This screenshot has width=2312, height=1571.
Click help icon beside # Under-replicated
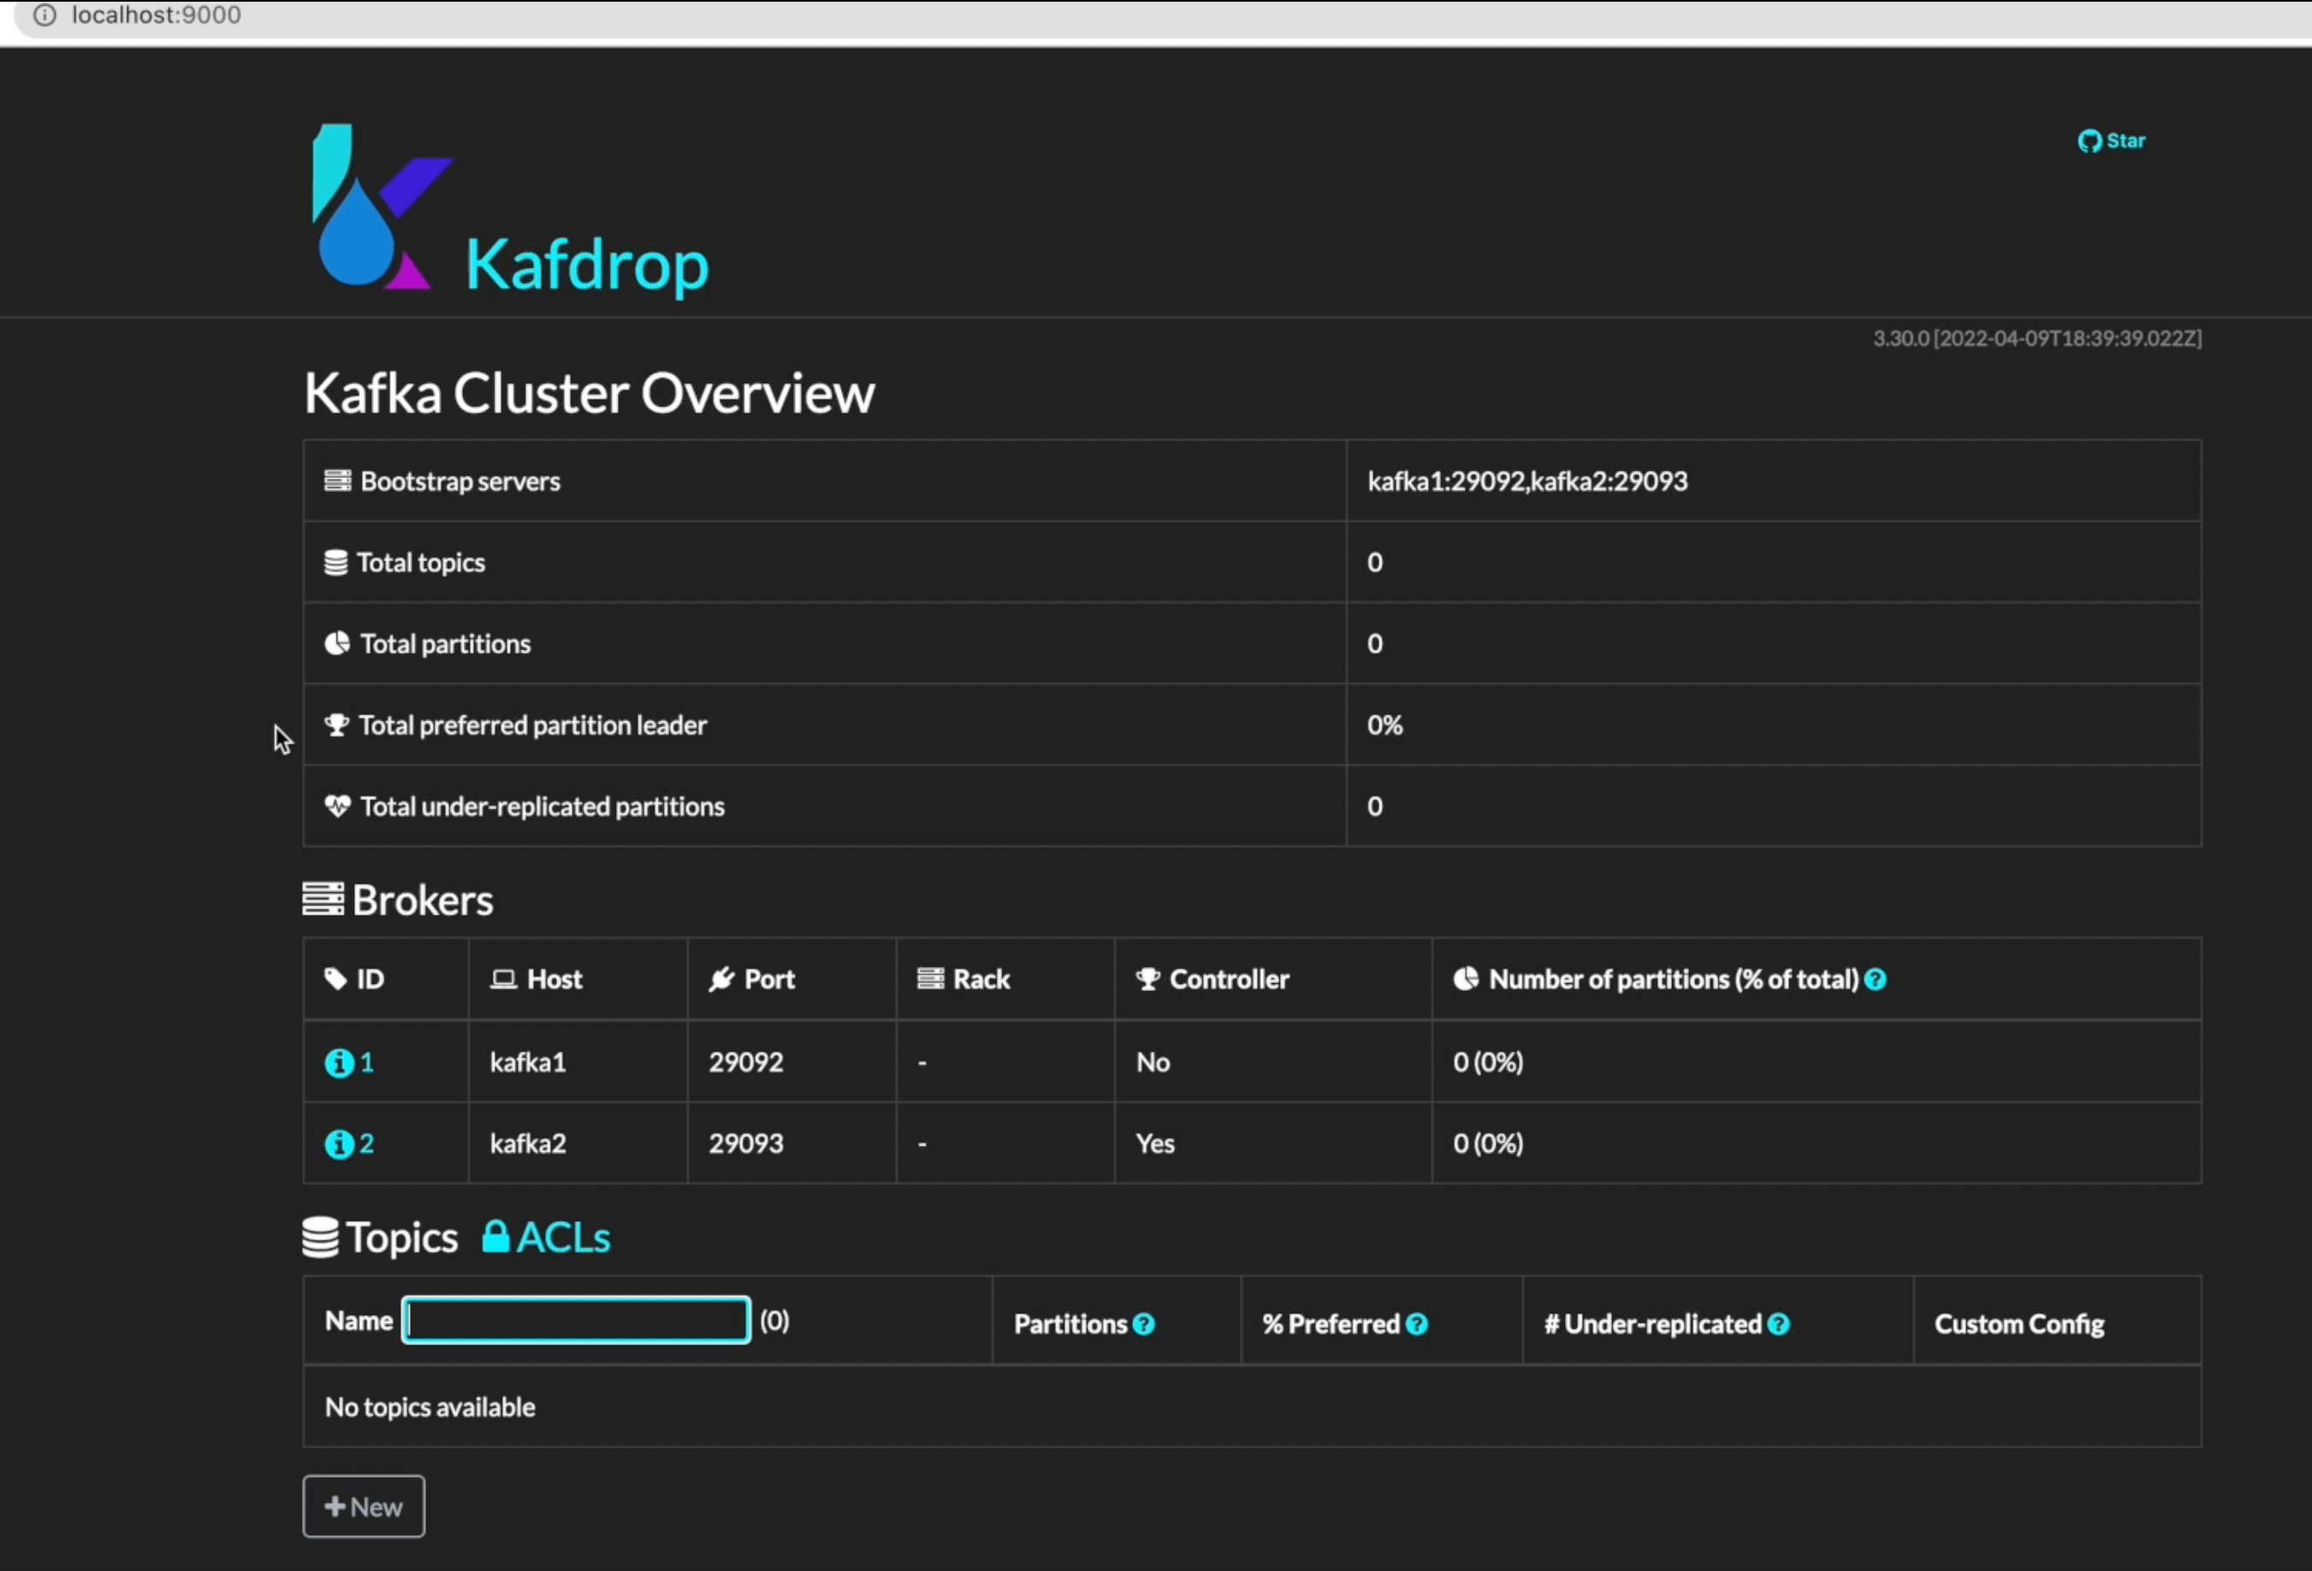(1779, 1325)
